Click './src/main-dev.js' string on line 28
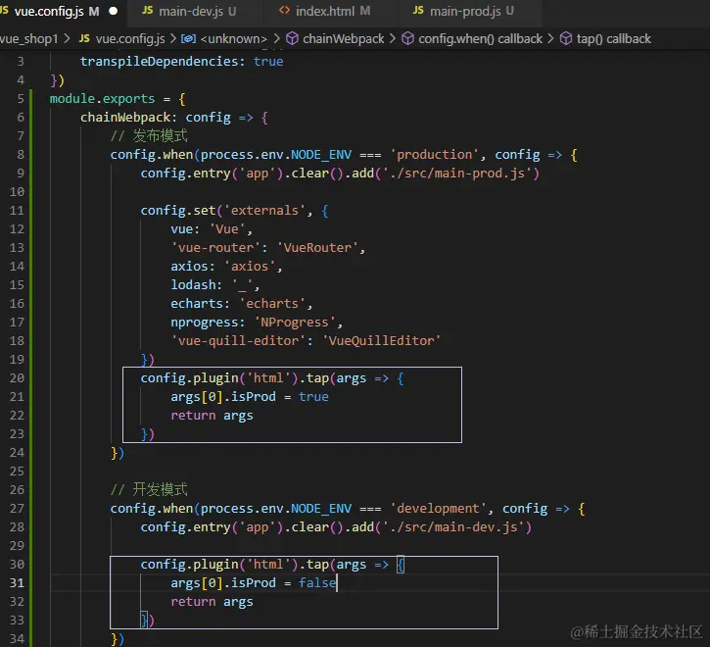 [452, 527]
